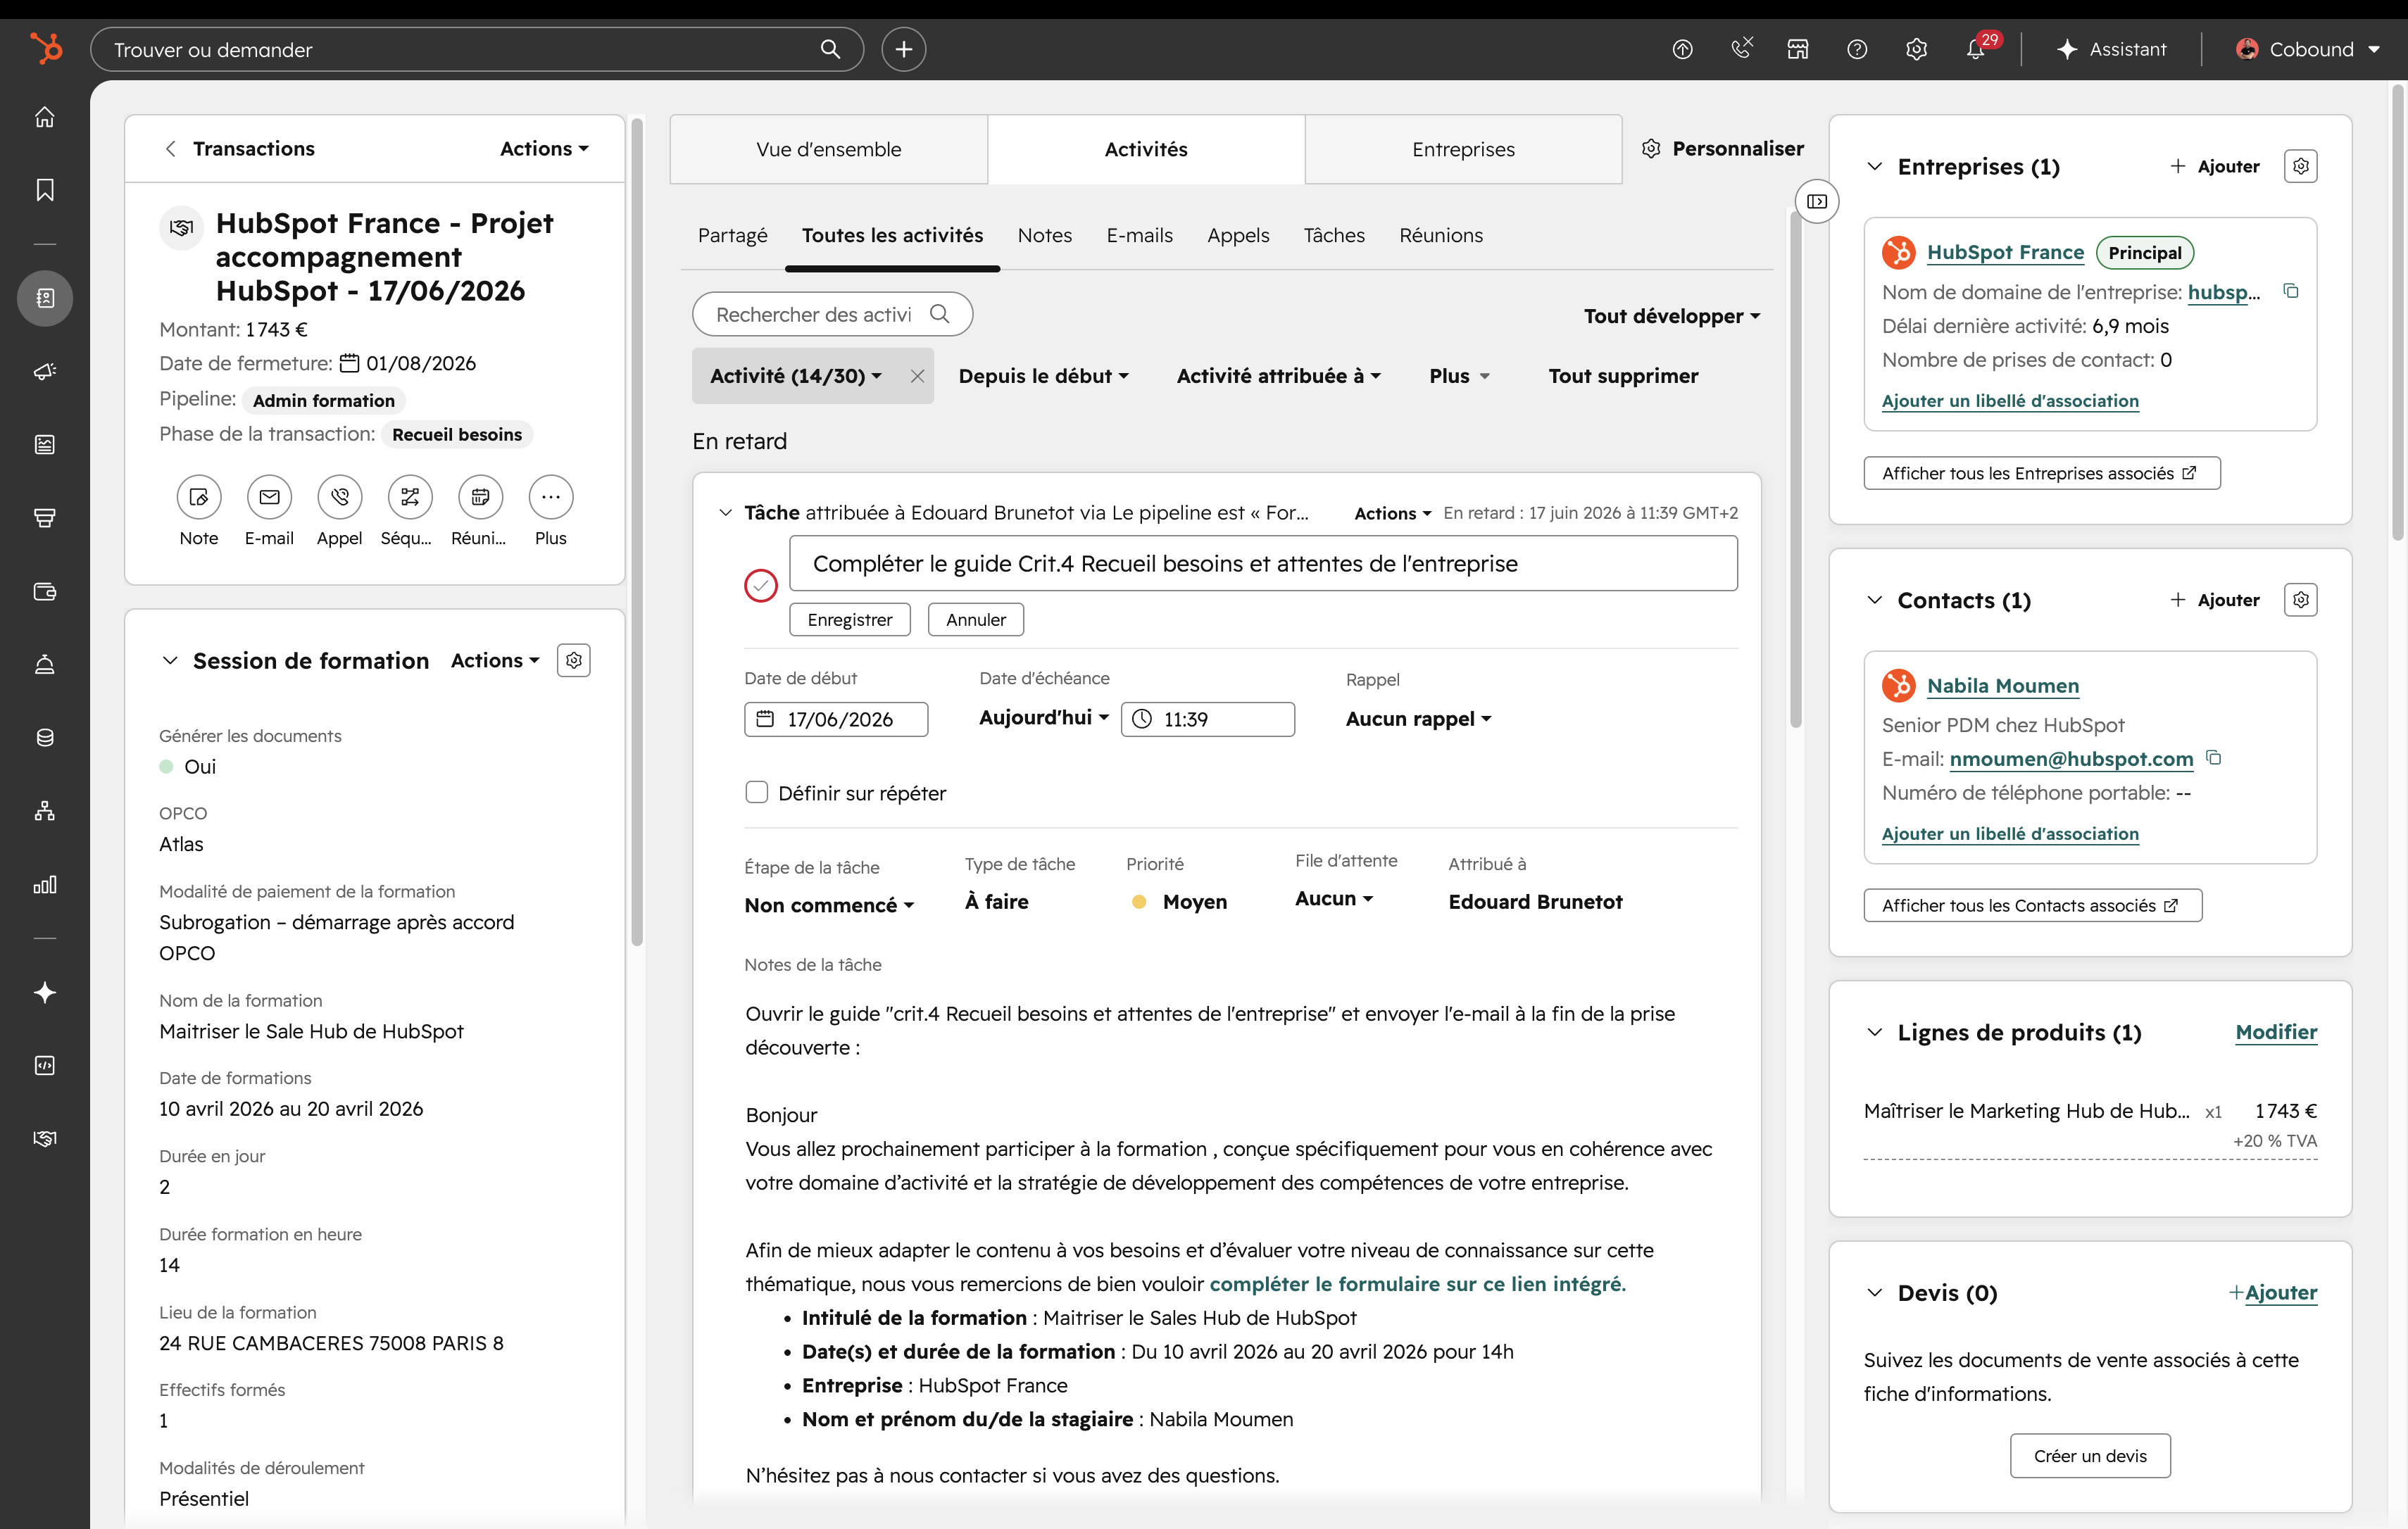2408x1529 pixels.
Task: Open the Depuis le début dropdown
Action: click(x=1043, y=376)
